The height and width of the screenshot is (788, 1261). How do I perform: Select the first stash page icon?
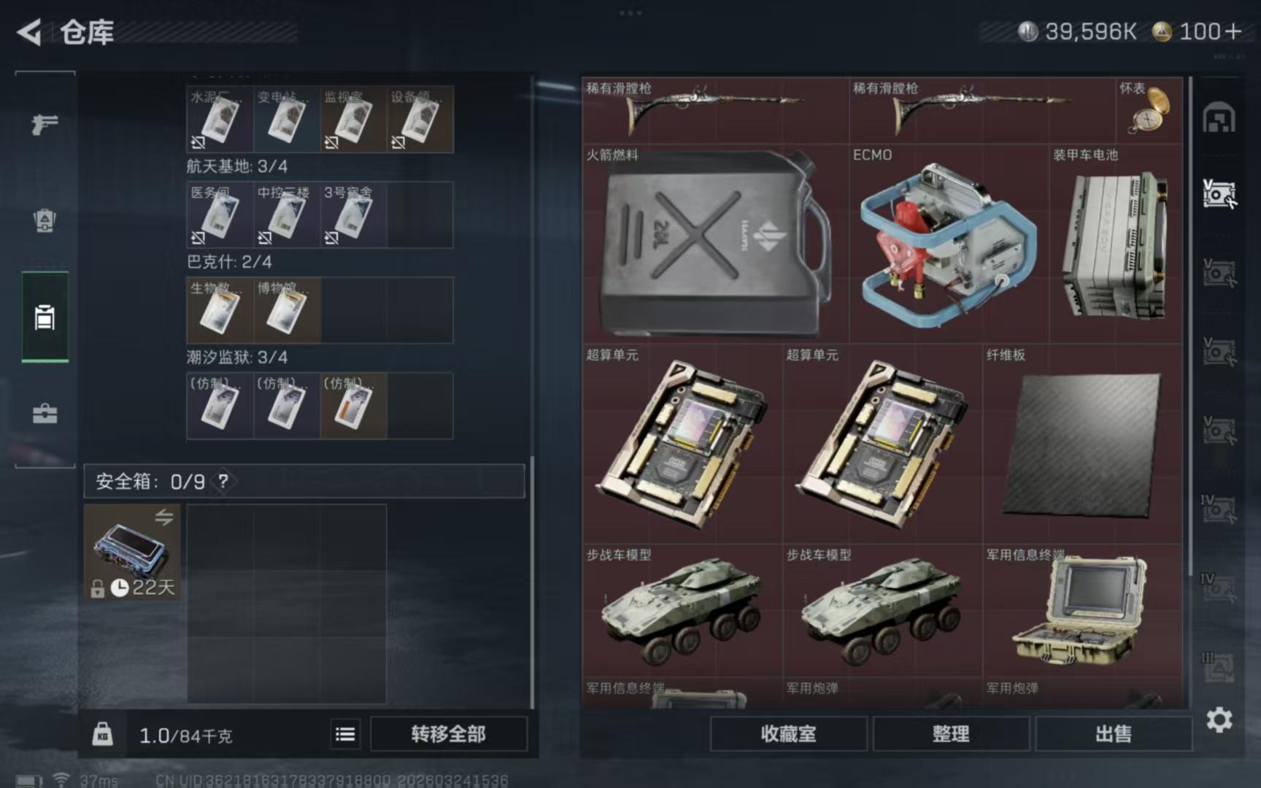pyautogui.click(x=1219, y=117)
